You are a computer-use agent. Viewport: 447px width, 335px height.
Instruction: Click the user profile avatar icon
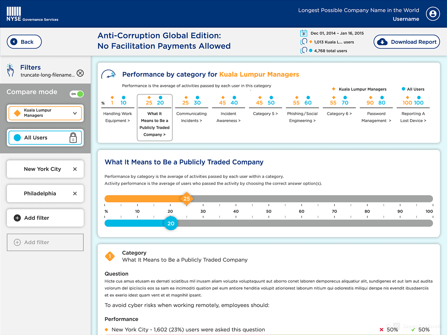click(x=433, y=14)
